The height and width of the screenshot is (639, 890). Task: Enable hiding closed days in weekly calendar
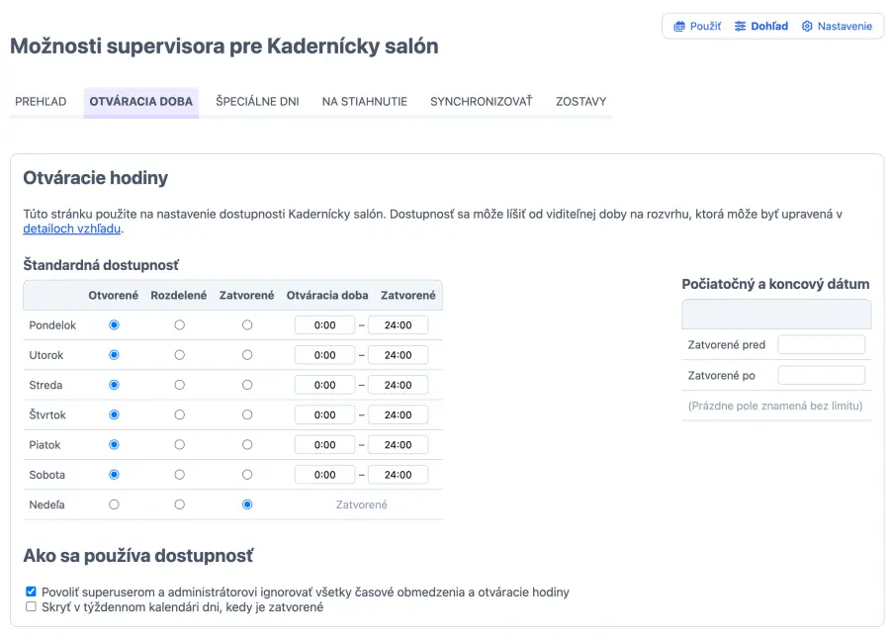[x=31, y=607]
